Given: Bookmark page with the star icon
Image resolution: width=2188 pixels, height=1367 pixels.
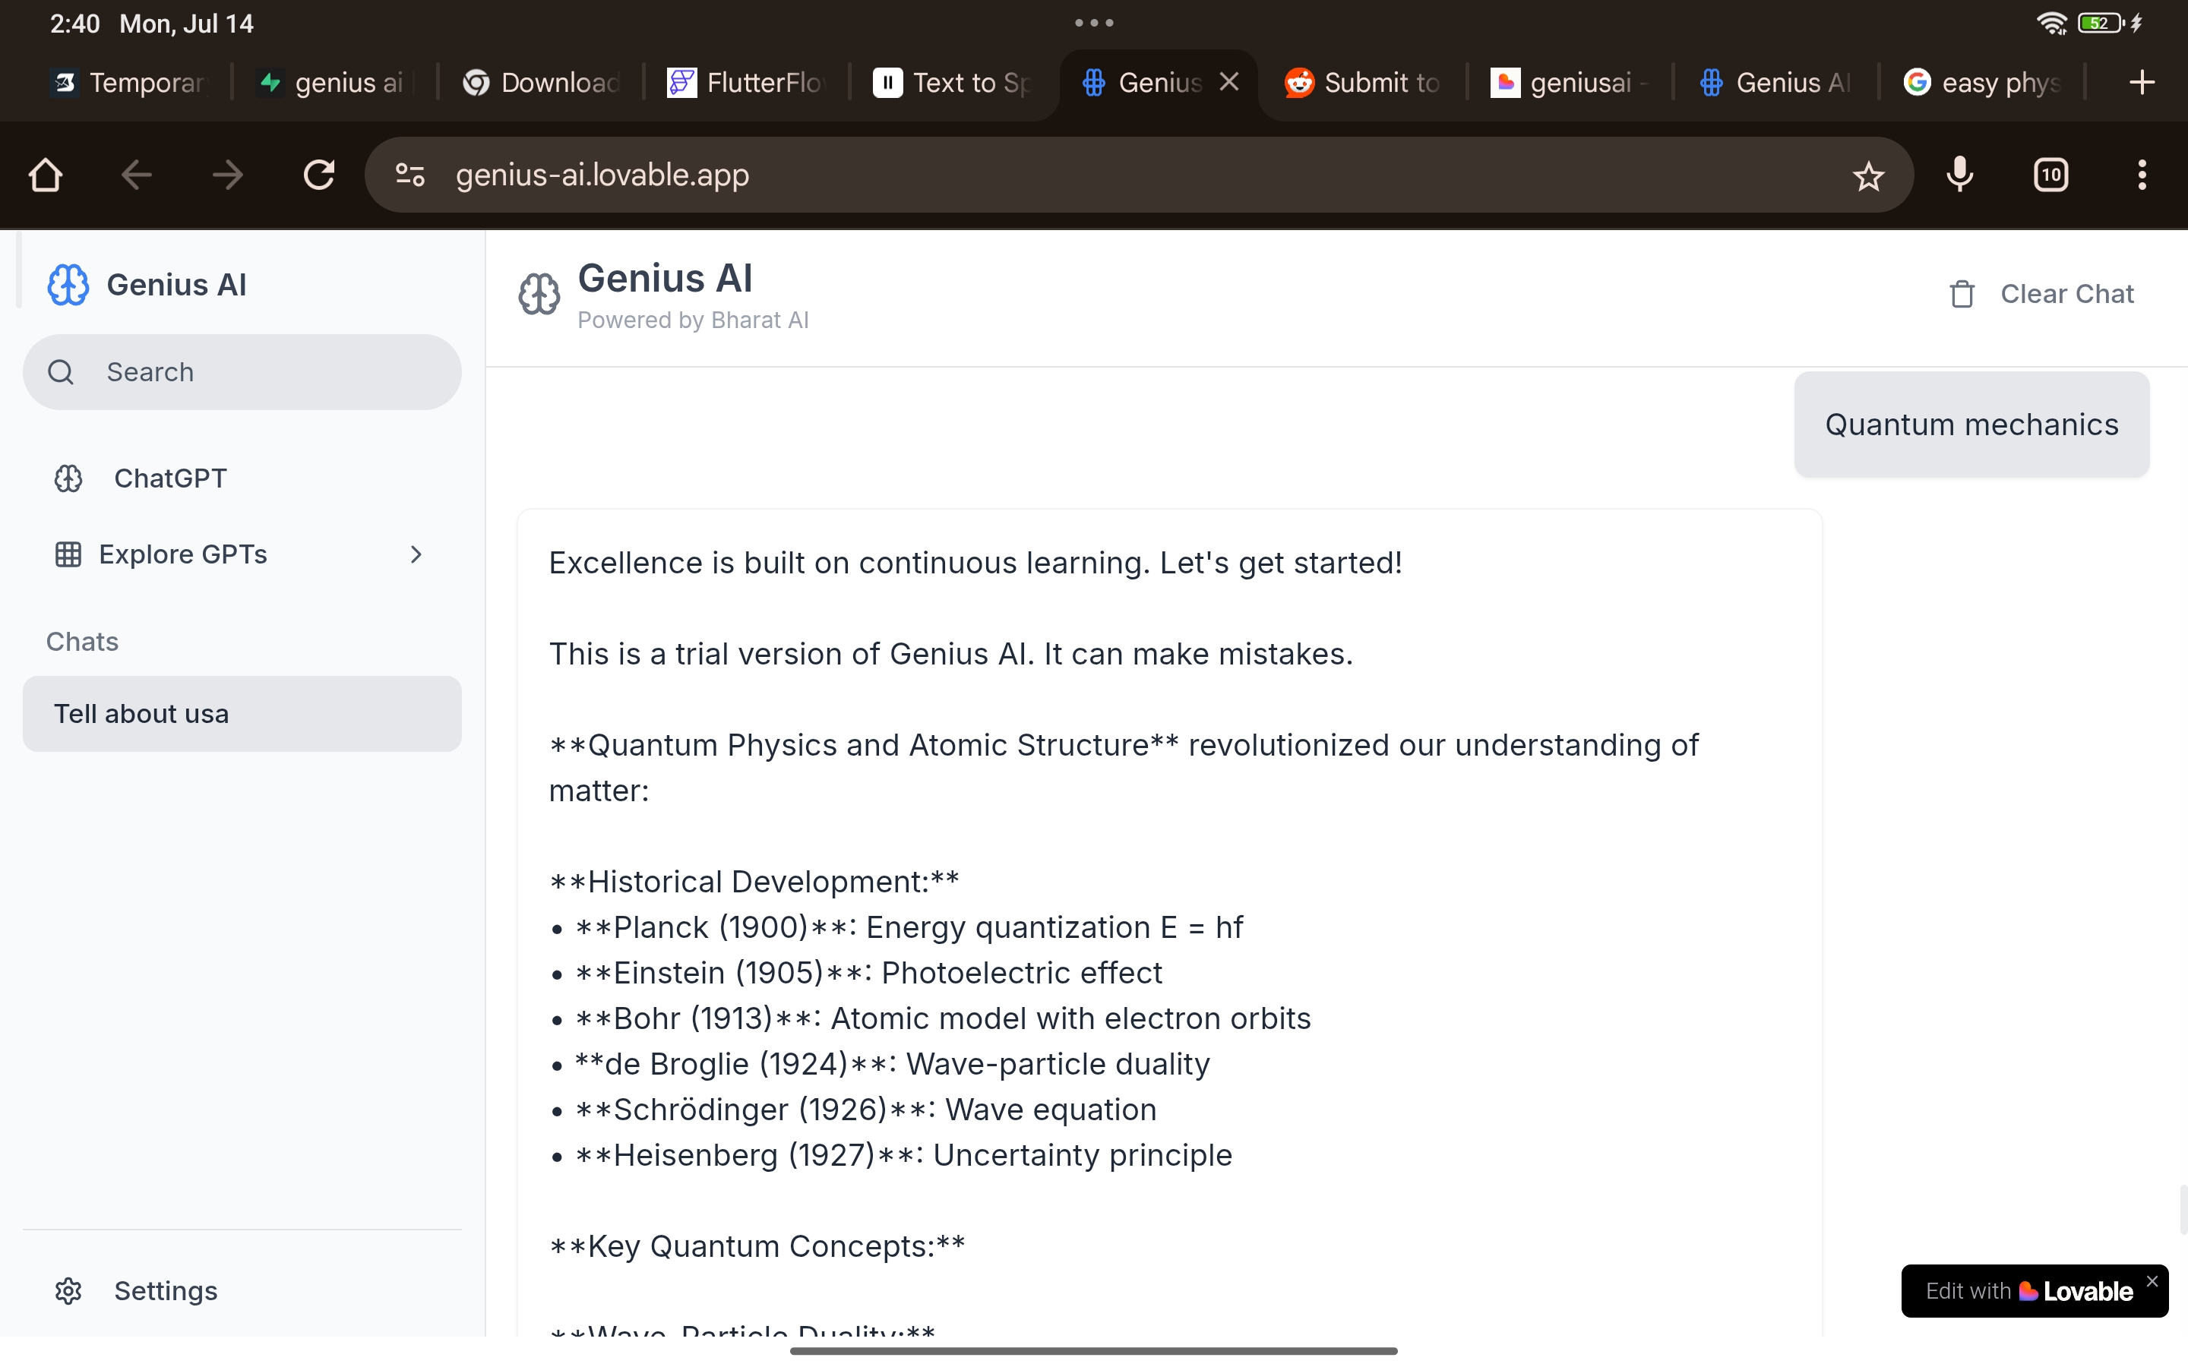Looking at the screenshot, I should click(x=1868, y=175).
